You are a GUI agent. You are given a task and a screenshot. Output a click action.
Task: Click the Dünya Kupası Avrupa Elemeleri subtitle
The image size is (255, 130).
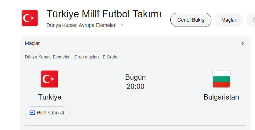click(x=82, y=25)
